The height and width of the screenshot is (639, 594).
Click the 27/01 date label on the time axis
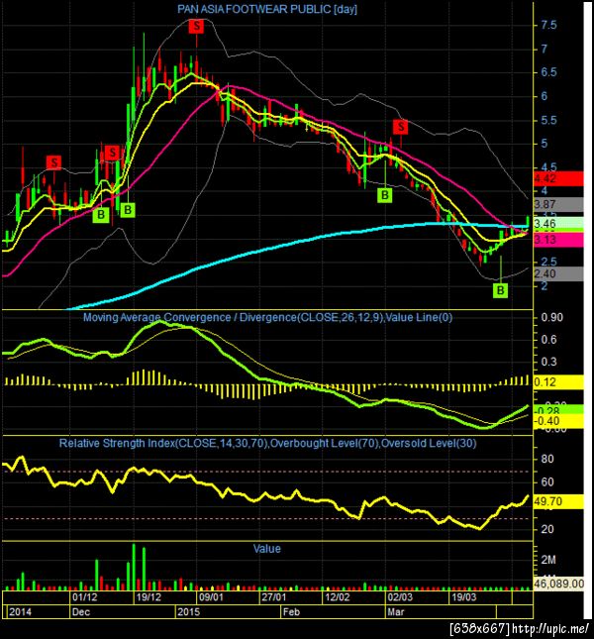coord(273,597)
